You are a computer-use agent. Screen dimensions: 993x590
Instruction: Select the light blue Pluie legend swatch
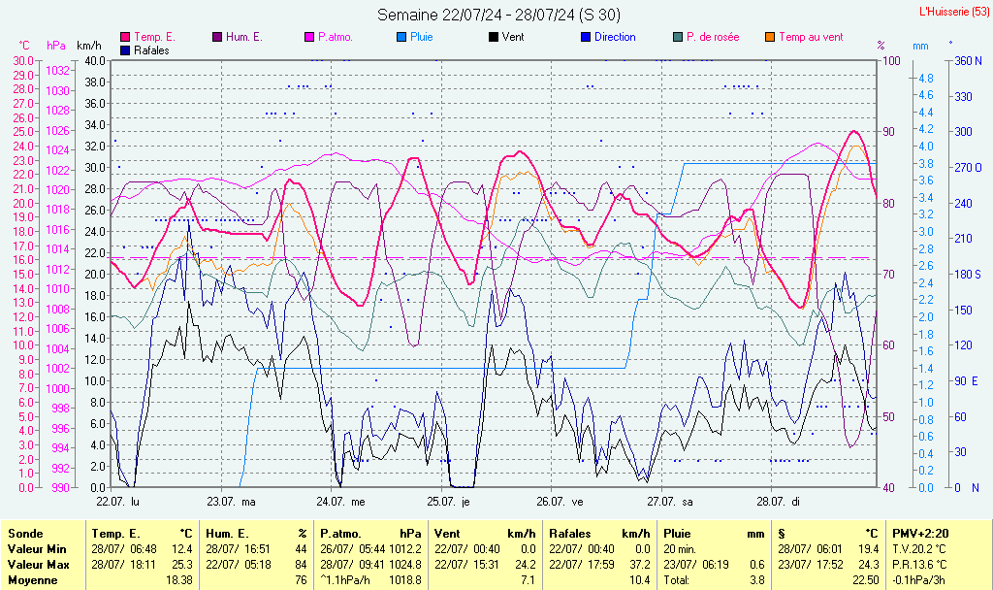tap(401, 38)
